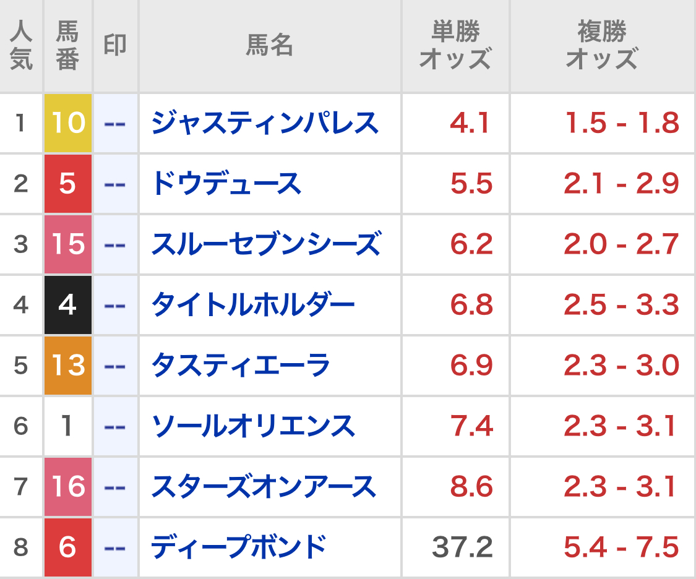
Task: Click orange horse number 13 badge
Action: (x=68, y=366)
